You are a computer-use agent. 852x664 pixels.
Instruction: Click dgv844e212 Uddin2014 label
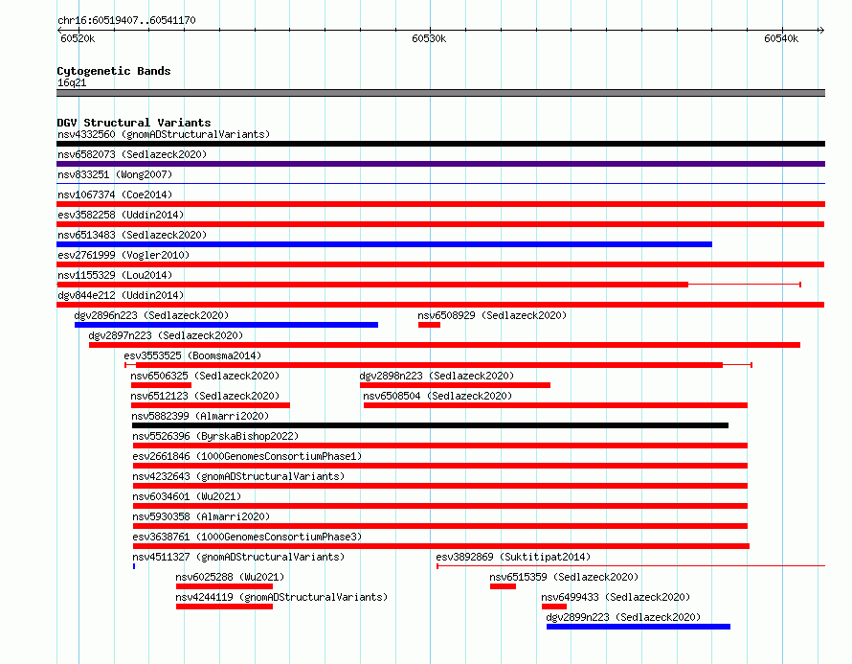pos(121,295)
